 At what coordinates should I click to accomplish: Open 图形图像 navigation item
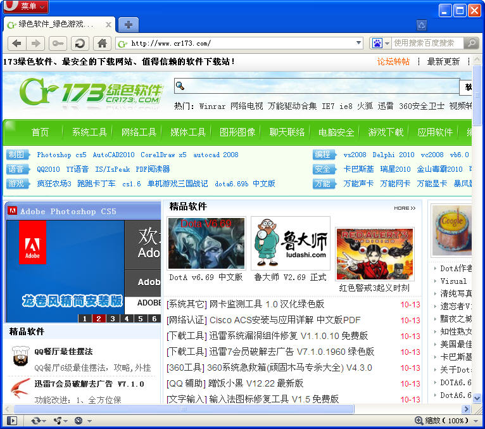pyautogui.click(x=237, y=132)
